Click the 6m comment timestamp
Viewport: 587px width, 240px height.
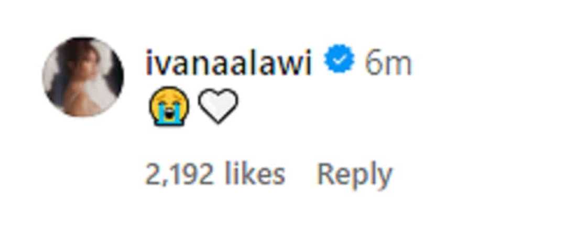388,64
